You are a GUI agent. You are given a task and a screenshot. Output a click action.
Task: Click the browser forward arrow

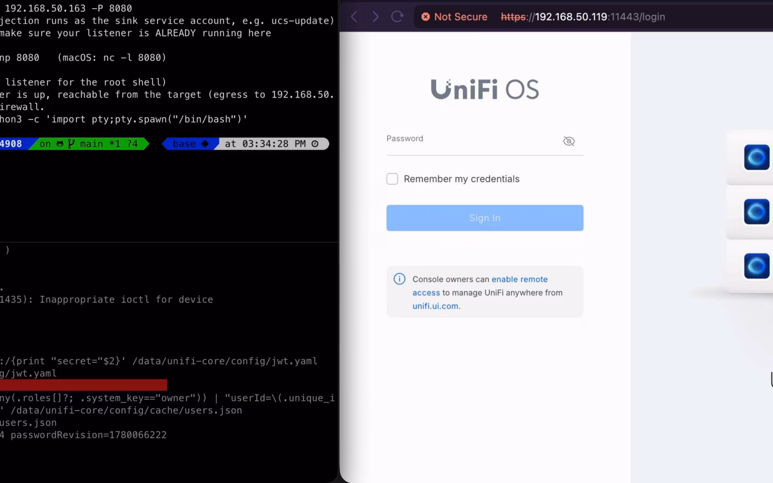[375, 17]
